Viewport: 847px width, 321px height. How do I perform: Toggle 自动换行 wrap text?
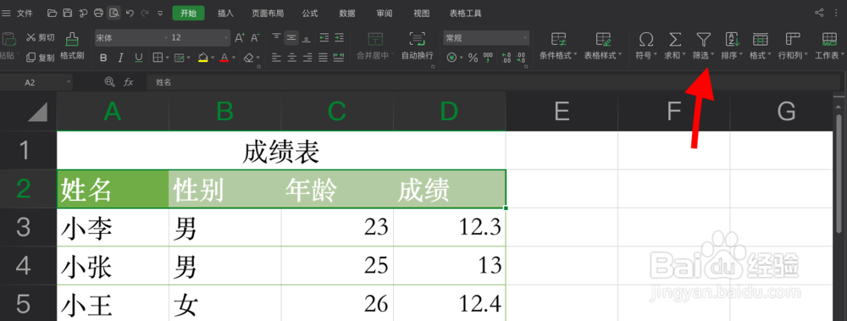(x=417, y=46)
